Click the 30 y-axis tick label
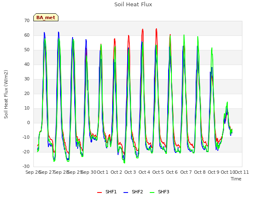This screenshot has height=200, width=267. coord(27,79)
